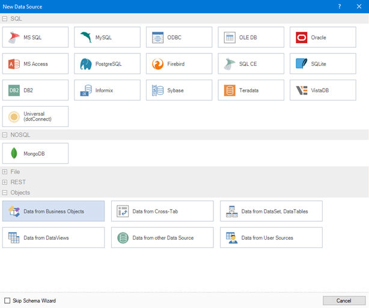The height and width of the screenshot is (308, 369).
Task: Click the Data from Cross-Tab label
Action: tap(155, 212)
